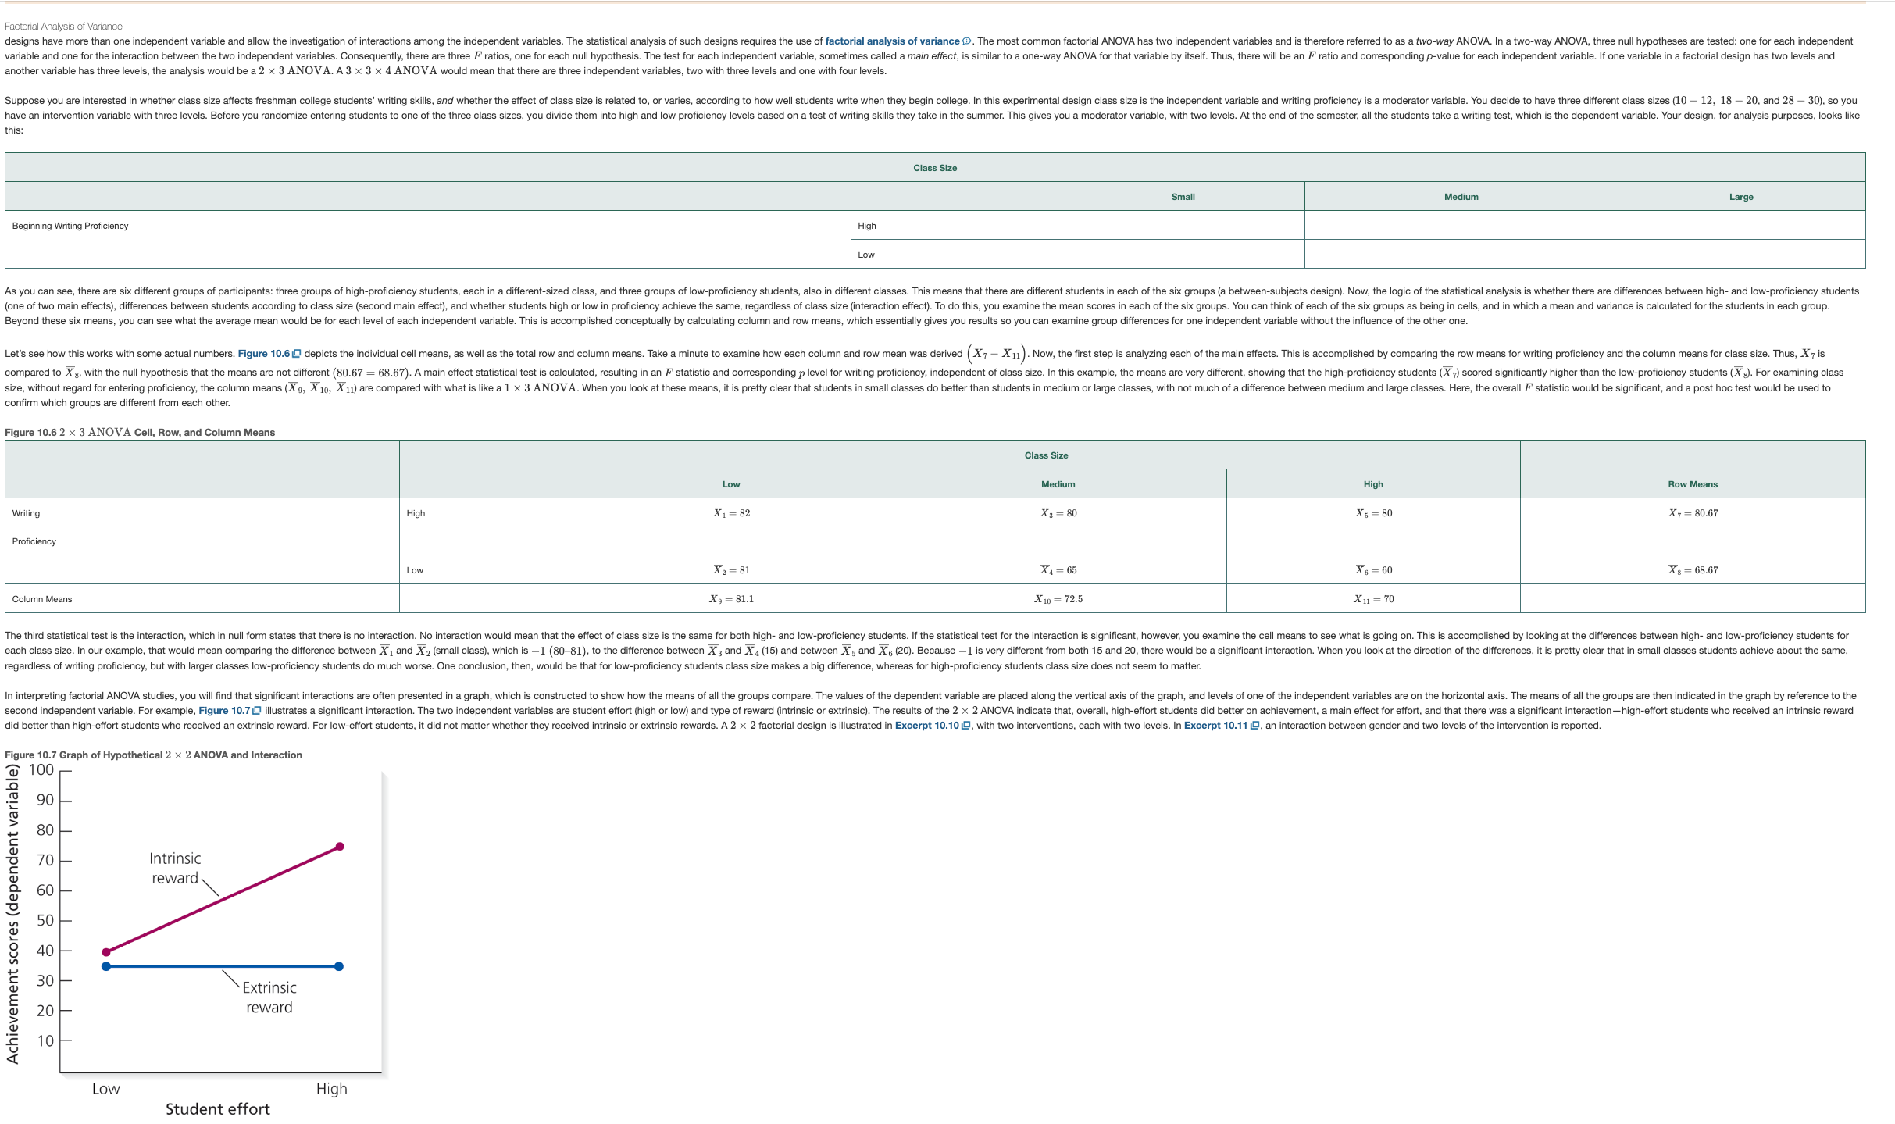This screenshot has width=1895, height=1124.
Task: Select the cell showing X2 = 81
Action: pos(731,570)
